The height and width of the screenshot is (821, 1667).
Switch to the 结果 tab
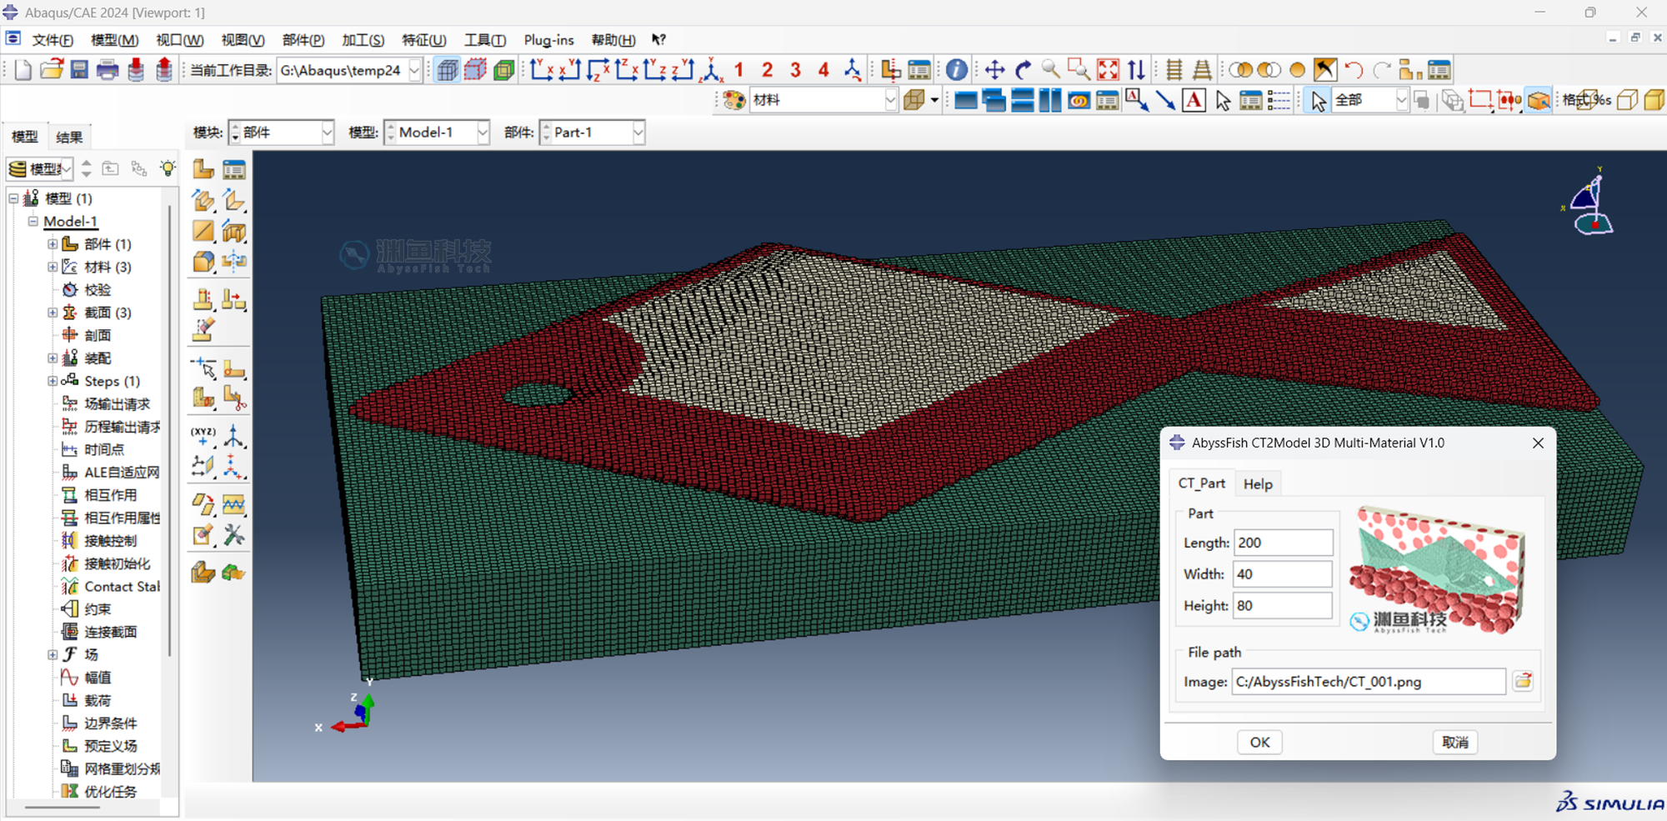click(68, 137)
